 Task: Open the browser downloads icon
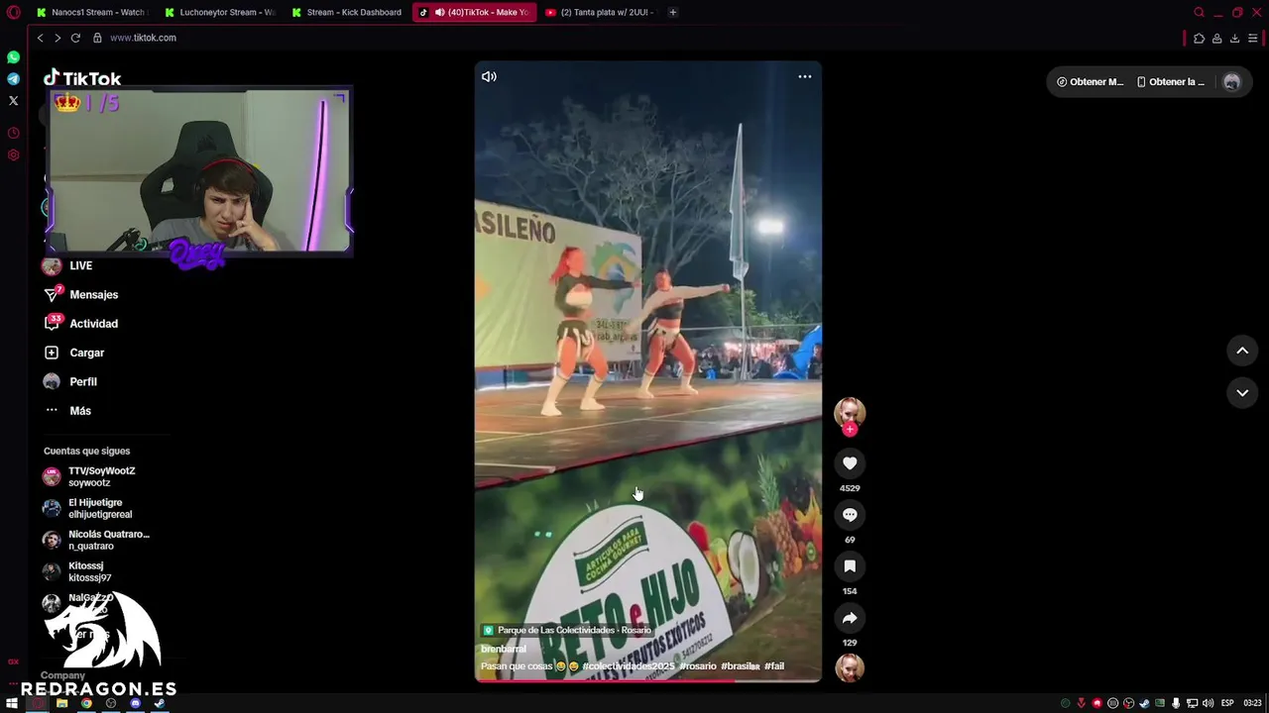coord(1234,38)
